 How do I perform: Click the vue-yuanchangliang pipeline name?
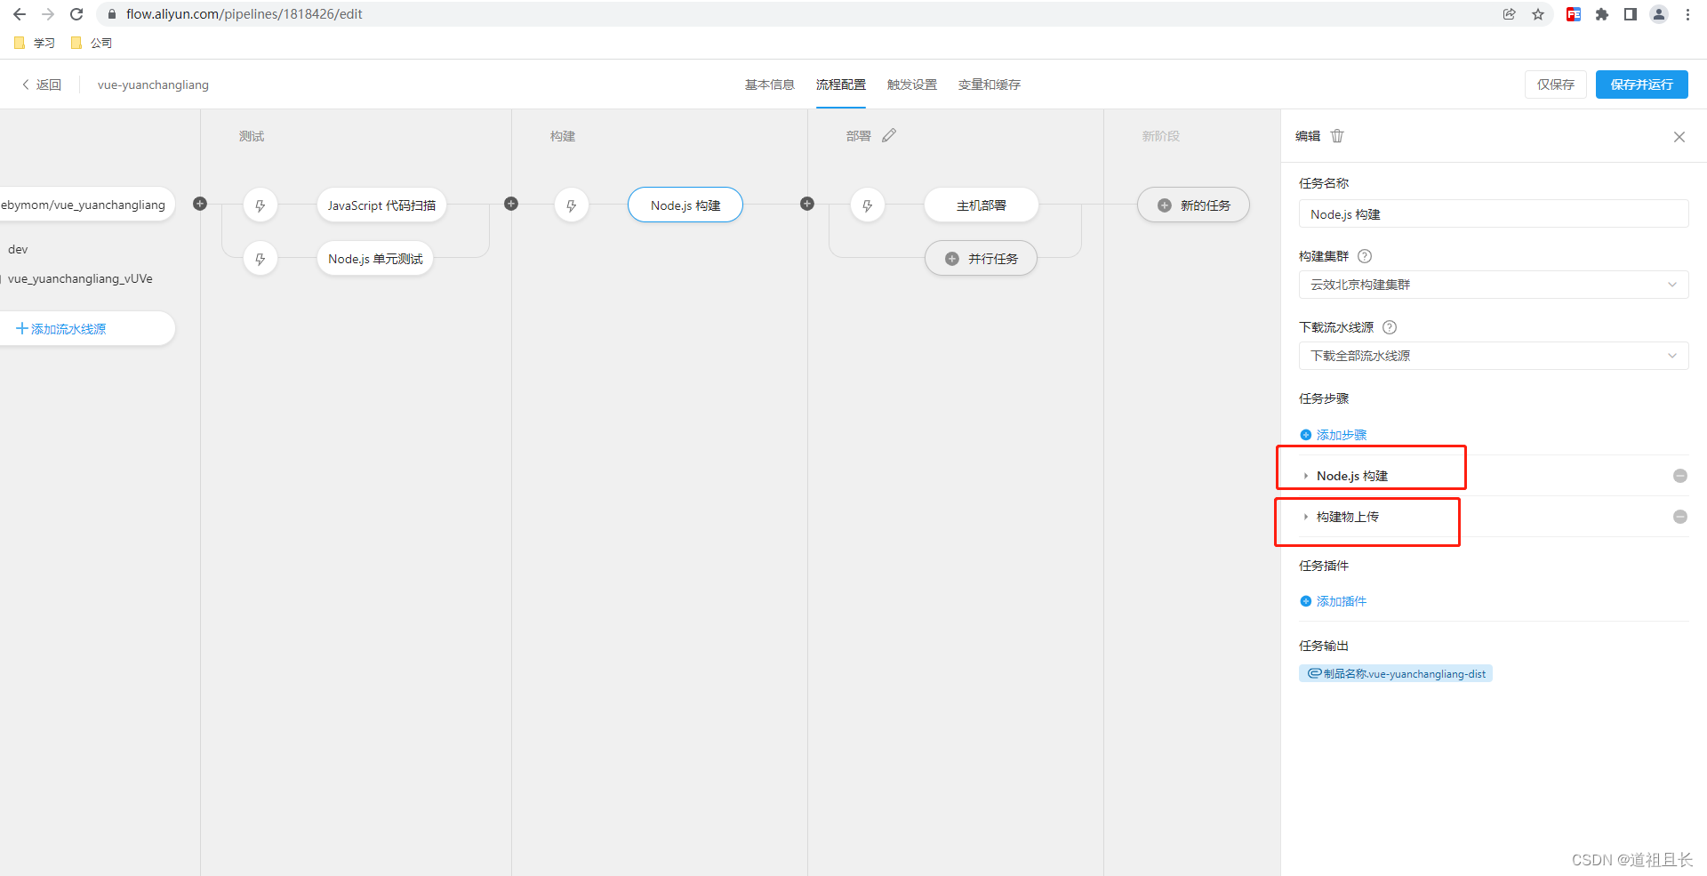click(153, 84)
